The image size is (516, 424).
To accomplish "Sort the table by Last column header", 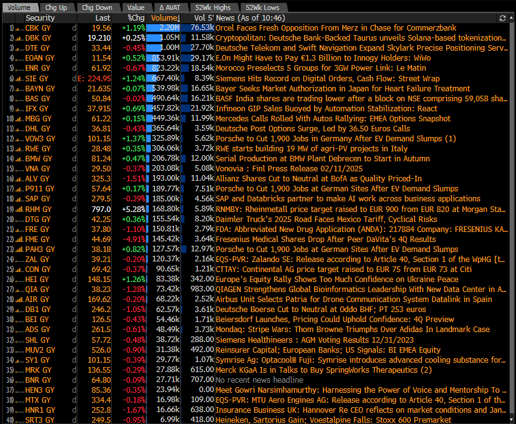I will point(103,18).
